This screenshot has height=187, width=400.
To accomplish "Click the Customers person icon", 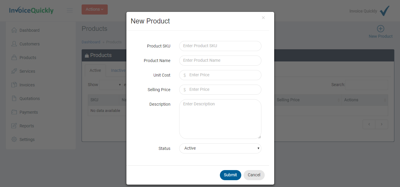I will [x=14, y=44].
